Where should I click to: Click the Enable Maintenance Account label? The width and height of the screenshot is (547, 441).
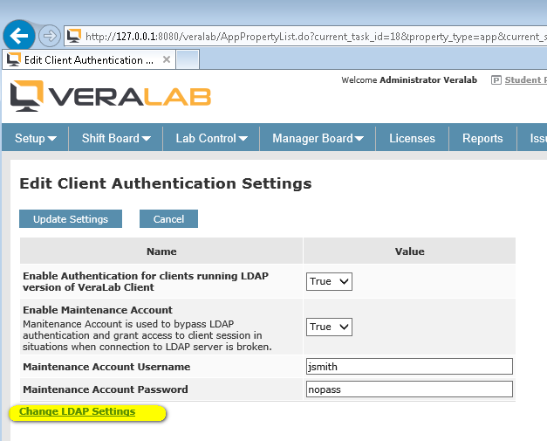98,310
